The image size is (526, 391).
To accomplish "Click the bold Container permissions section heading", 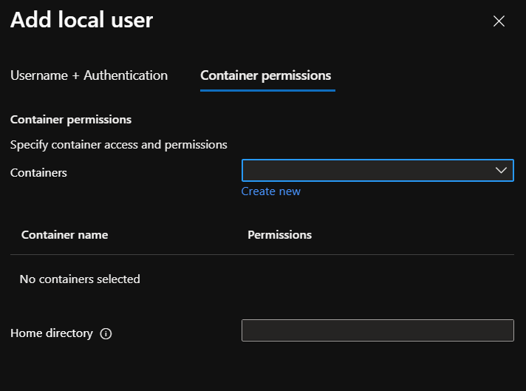I will coord(71,119).
